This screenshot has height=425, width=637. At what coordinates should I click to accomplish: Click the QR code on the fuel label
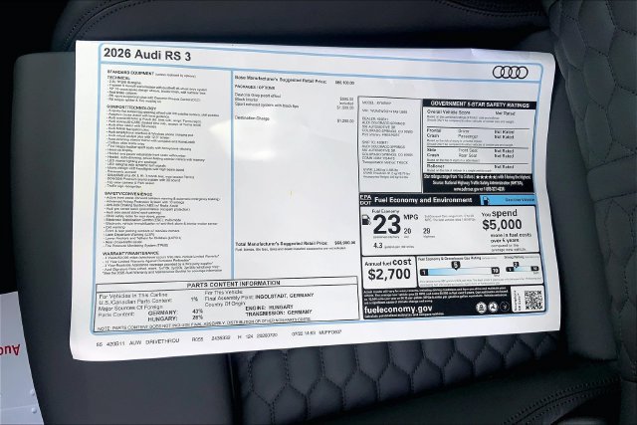coord(533,300)
